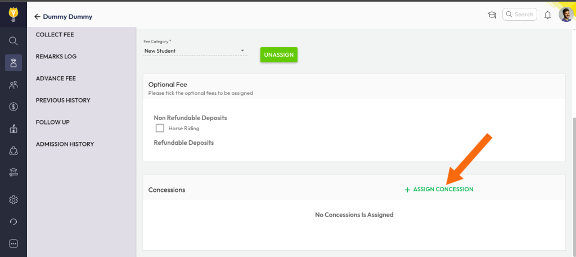Go to Previous History section

62,100
